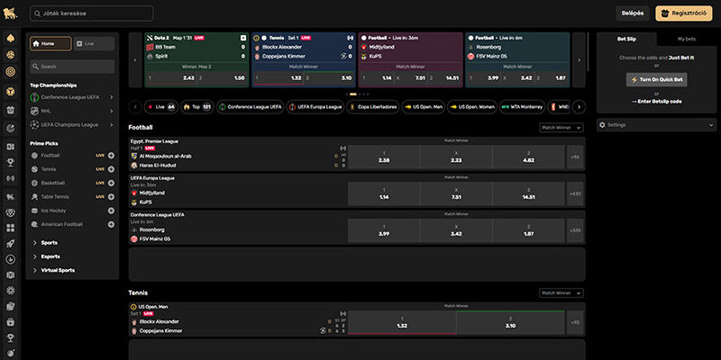Switch sportsbook to Home view
This screenshot has width=721, height=360.
click(x=50, y=43)
